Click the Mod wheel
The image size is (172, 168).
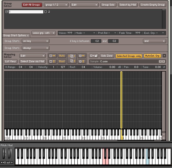point(9,153)
